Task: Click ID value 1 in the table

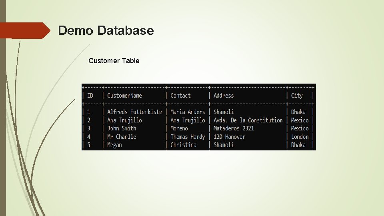Action: tap(89, 112)
